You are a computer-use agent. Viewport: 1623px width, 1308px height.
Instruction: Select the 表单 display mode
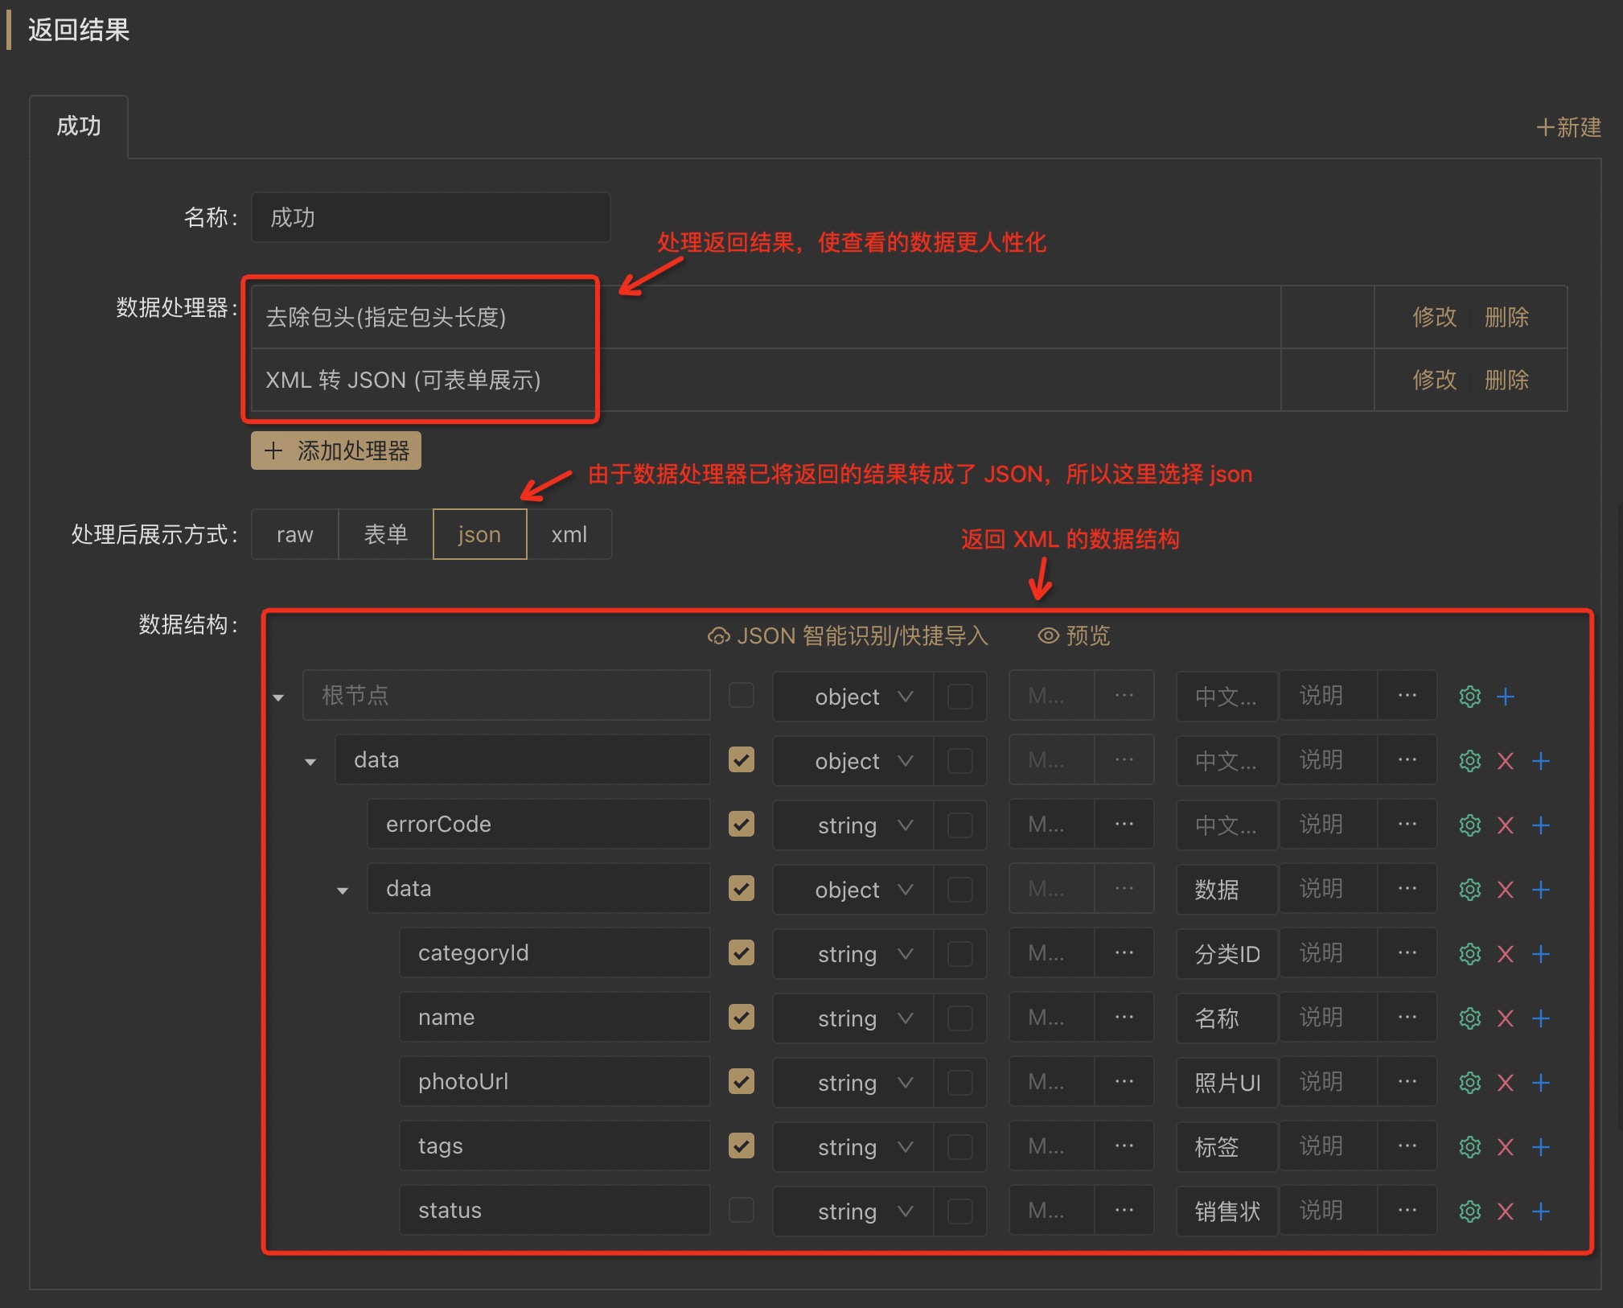click(x=385, y=534)
